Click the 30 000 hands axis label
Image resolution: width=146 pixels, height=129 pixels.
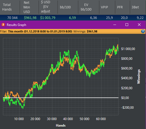[52, 119]
